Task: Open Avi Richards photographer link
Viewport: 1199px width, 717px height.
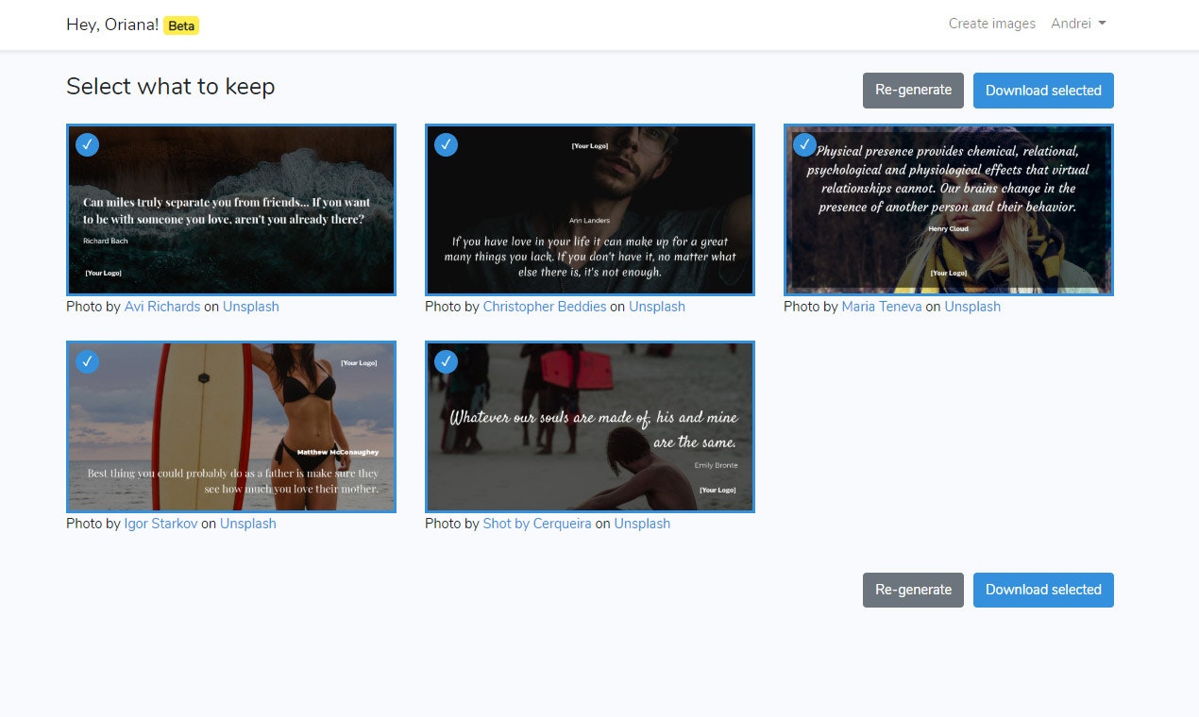Action: click(162, 307)
